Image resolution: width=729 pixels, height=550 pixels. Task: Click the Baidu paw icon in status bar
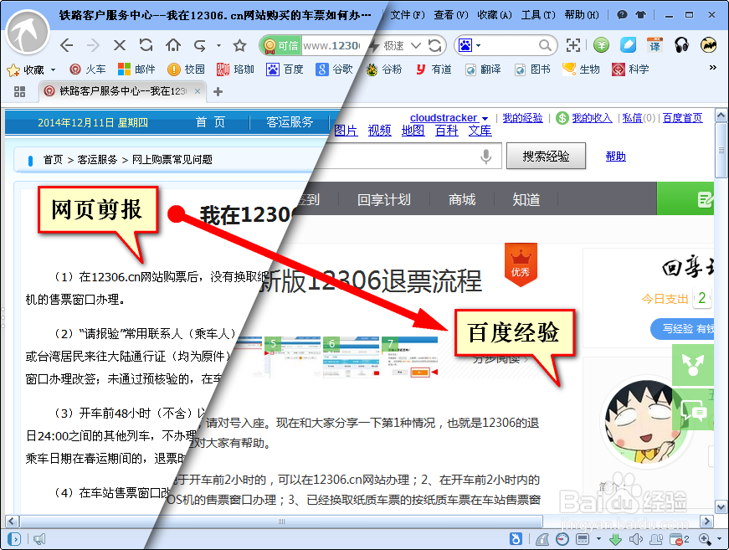[x=516, y=539]
